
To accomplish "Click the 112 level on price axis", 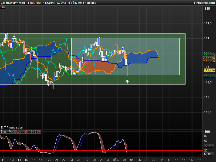I will [x=207, y=97].
